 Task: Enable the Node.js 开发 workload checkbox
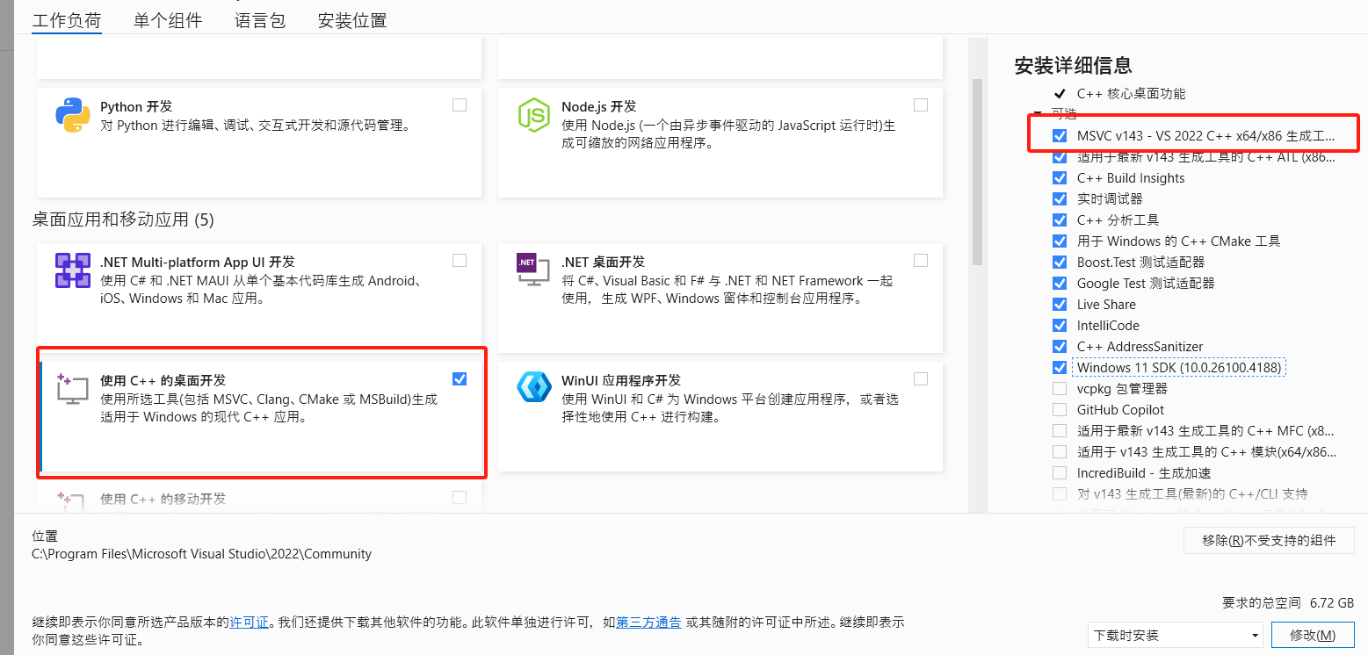point(920,104)
